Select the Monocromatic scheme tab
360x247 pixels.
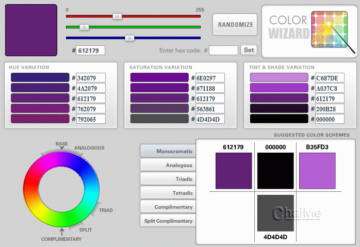click(x=168, y=151)
